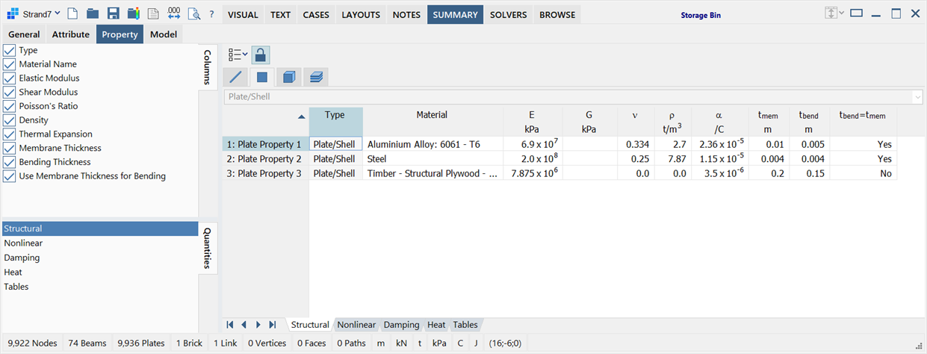Image resolution: width=927 pixels, height=354 pixels.
Task: Click the kN force unit in status bar
Action: click(401, 344)
